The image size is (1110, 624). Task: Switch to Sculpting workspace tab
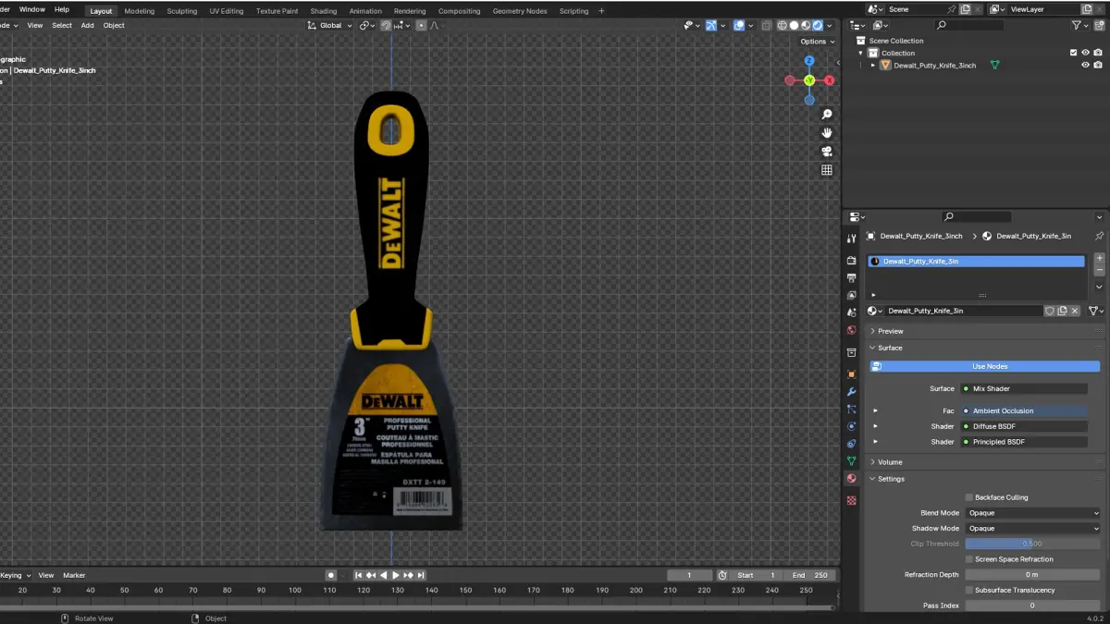click(x=181, y=11)
